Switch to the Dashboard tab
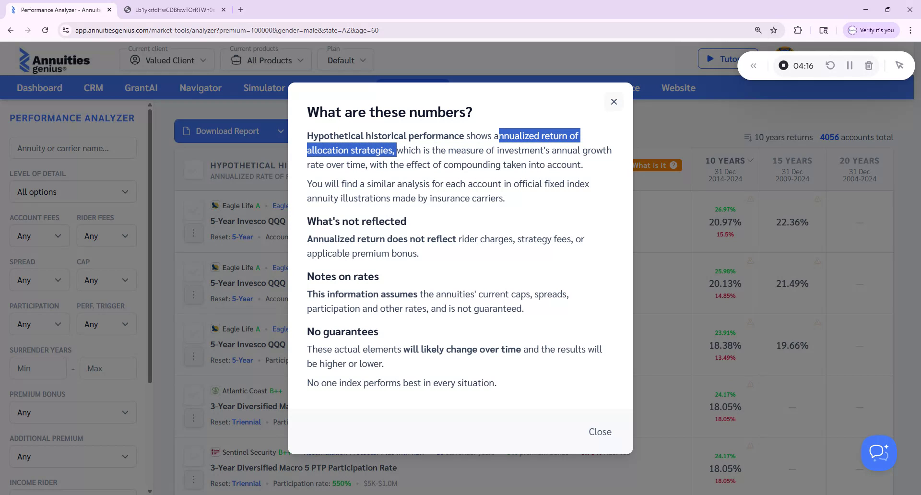Screen dimensions: 921x495 tap(39, 88)
